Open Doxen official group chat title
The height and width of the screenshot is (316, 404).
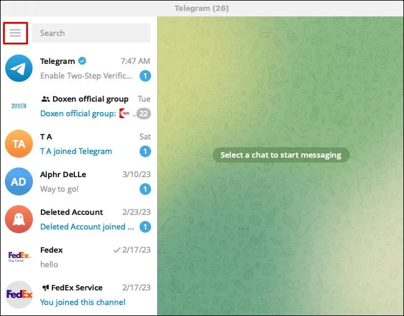[x=90, y=99]
